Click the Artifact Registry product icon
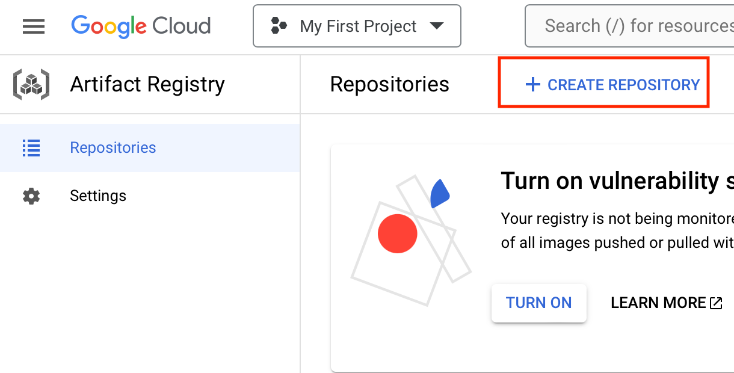Viewport: 734px width, 373px height. (31, 84)
